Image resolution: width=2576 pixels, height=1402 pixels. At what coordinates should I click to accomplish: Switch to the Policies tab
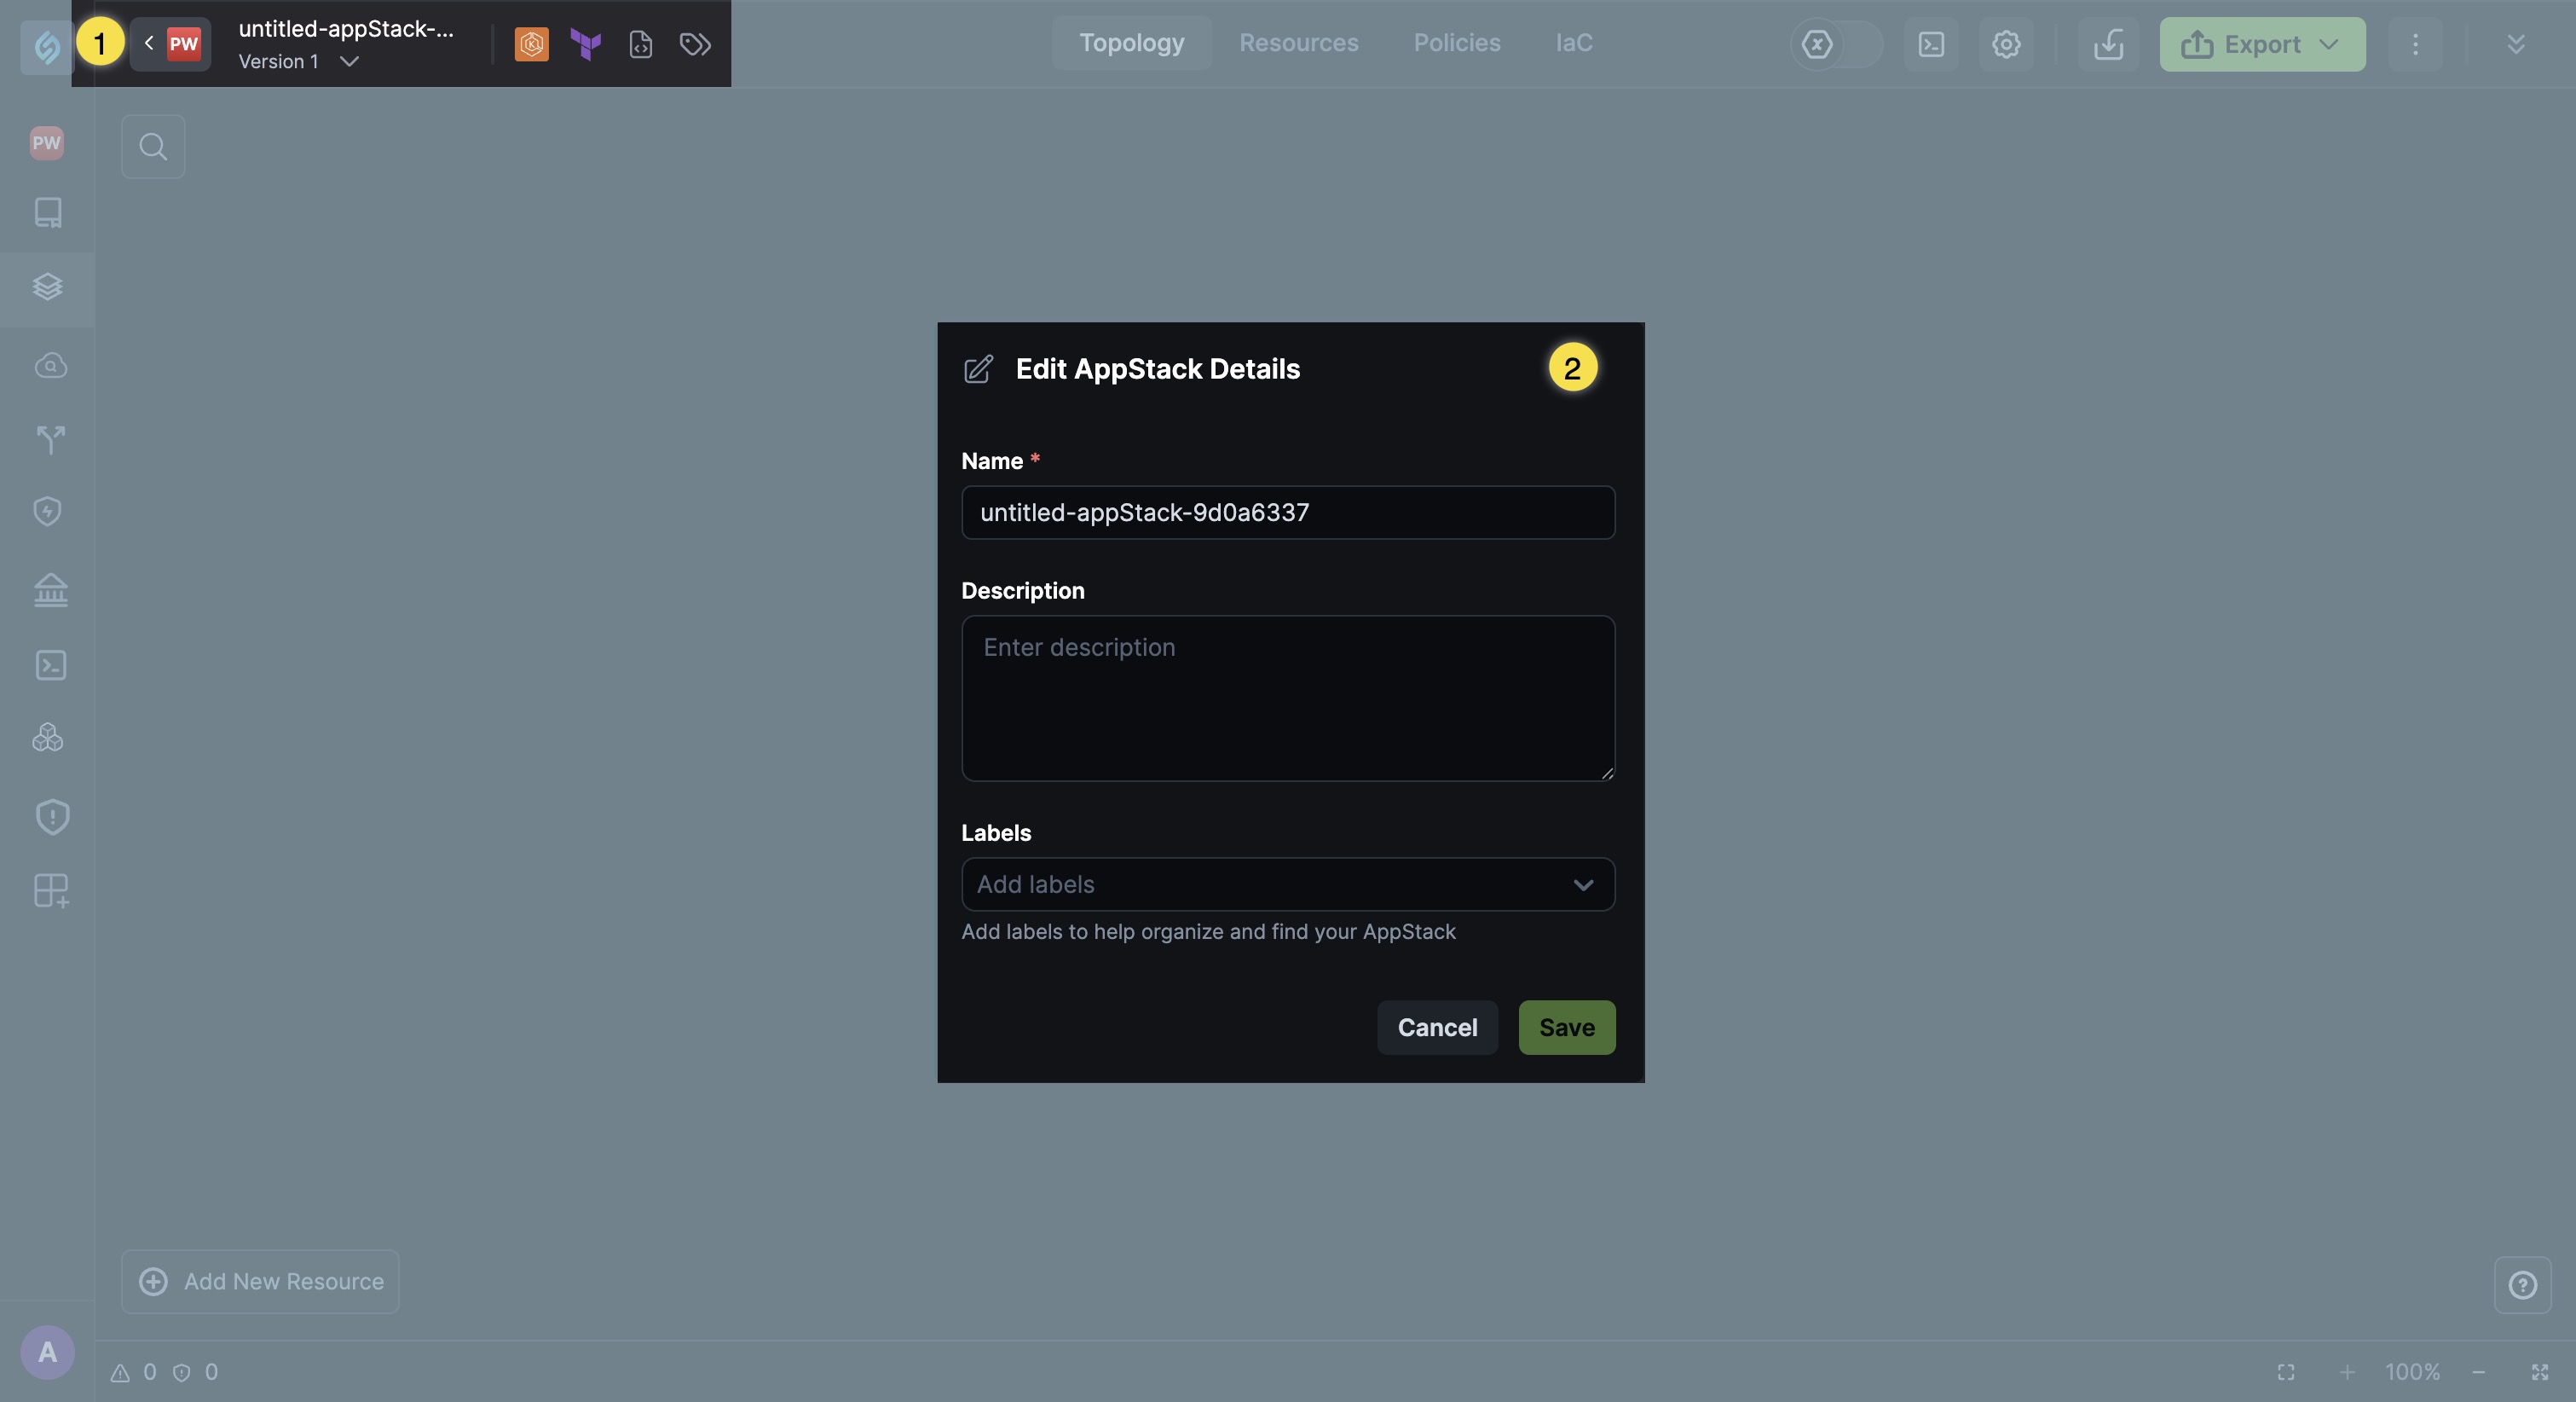[x=1456, y=43]
